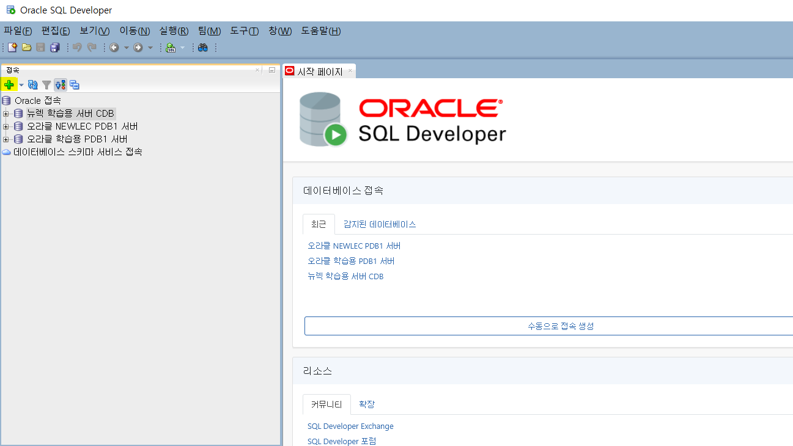The image size is (793, 446).
Task: Select 뉴렉 학습용 서버 CDB tree label
Action: click(71, 114)
